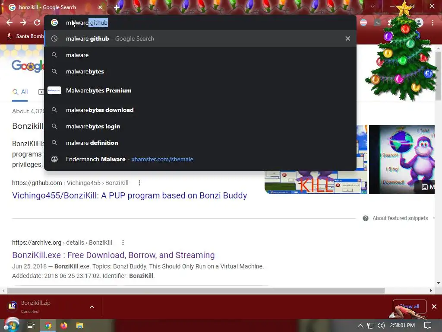Viewport: 442px width, 332px height.
Task: Open Task View in the taskbar
Action: coord(31,326)
